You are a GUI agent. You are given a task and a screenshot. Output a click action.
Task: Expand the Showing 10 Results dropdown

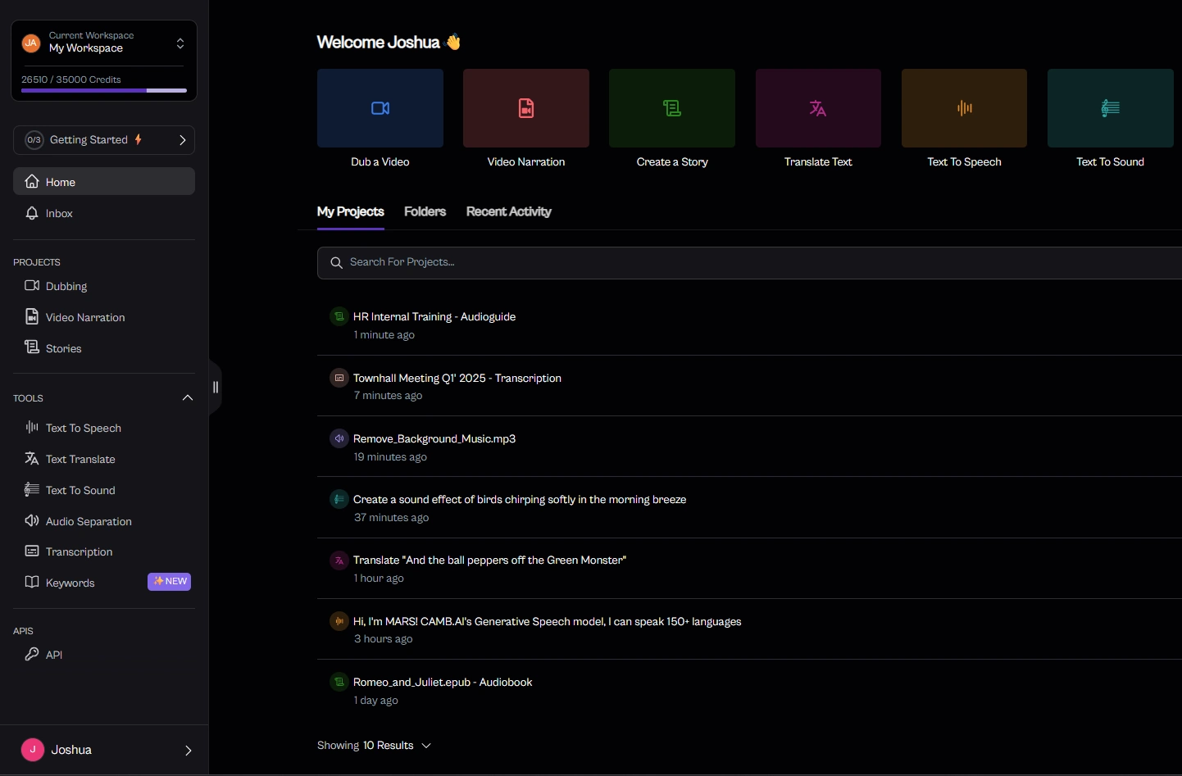pos(426,746)
